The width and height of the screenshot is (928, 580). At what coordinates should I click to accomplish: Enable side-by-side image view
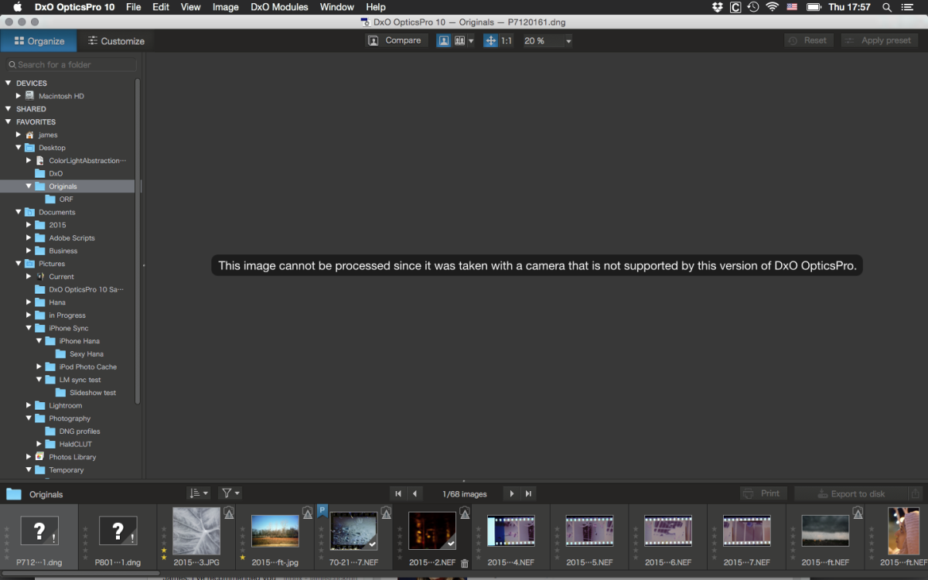[460, 41]
